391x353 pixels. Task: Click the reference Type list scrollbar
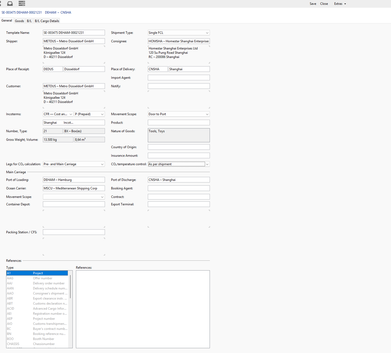coord(70,287)
